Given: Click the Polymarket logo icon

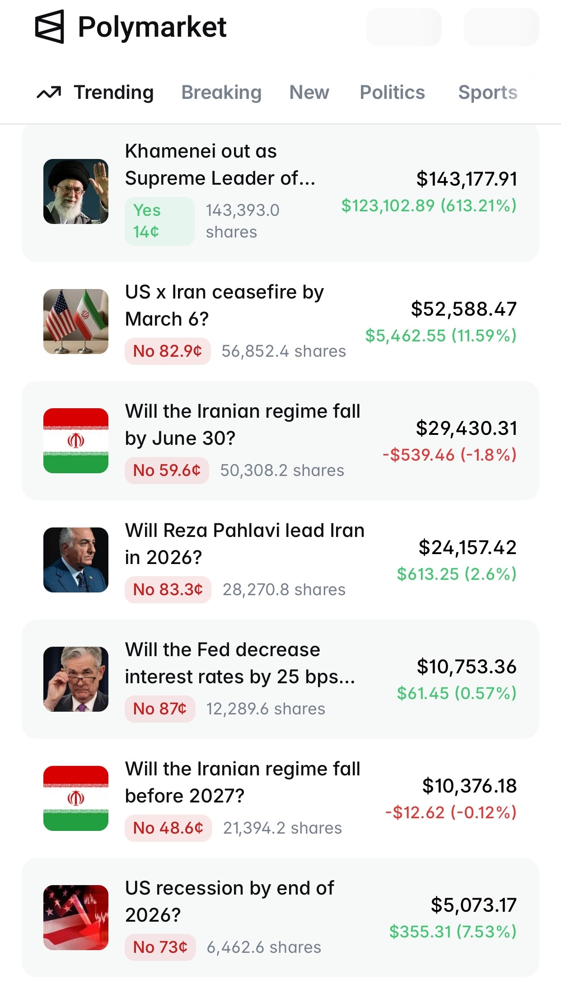Looking at the screenshot, I should point(49,27).
